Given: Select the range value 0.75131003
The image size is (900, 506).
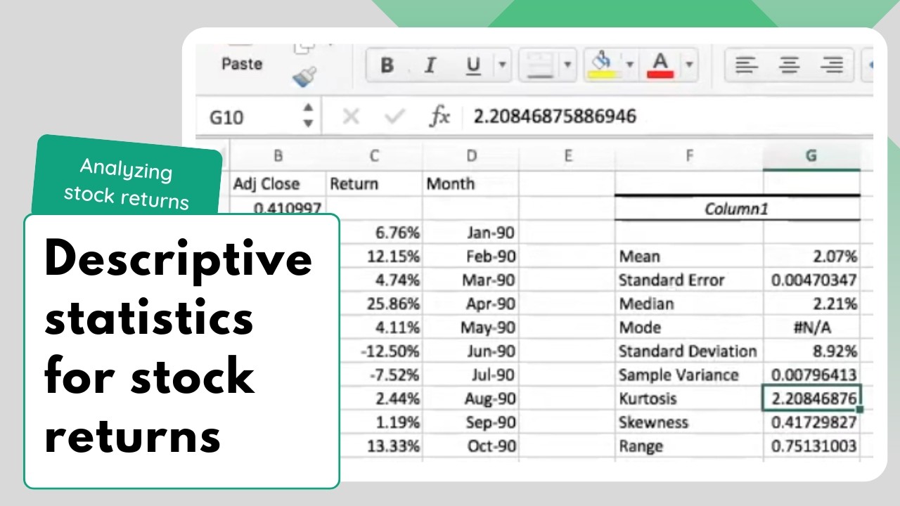Looking at the screenshot, I should pos(811,446).
